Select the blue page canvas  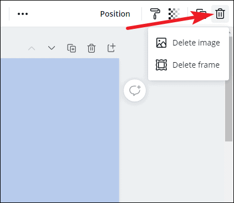pos(60,130)
